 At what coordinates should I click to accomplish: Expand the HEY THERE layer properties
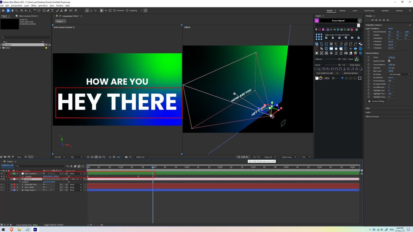12,187
